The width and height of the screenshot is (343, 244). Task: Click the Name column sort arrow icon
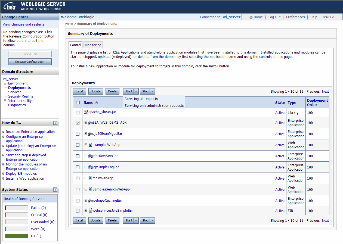point(96,103)
